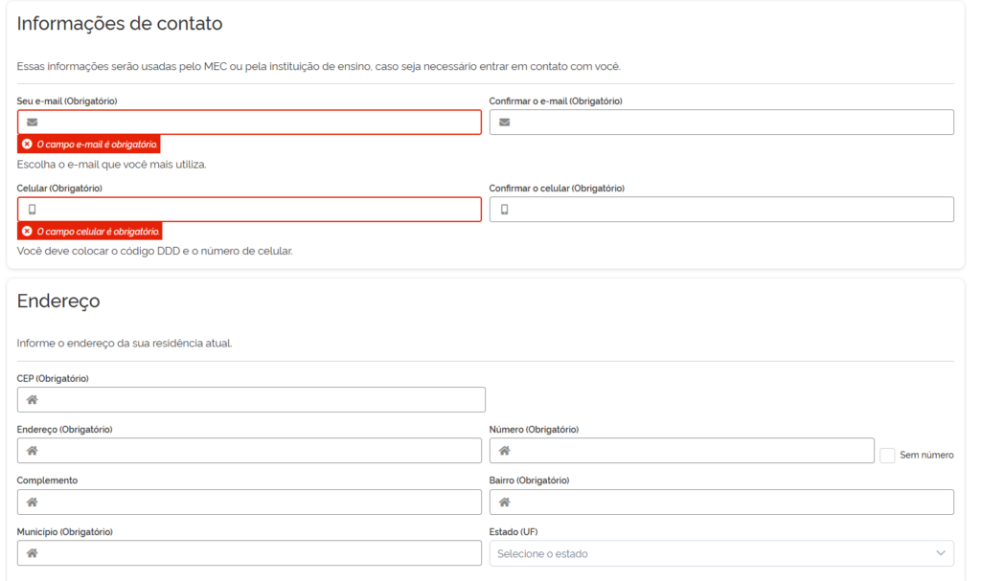Focus the Seu e-mail input field
Screen dimensions: 981x581
(x=259, y=123)
